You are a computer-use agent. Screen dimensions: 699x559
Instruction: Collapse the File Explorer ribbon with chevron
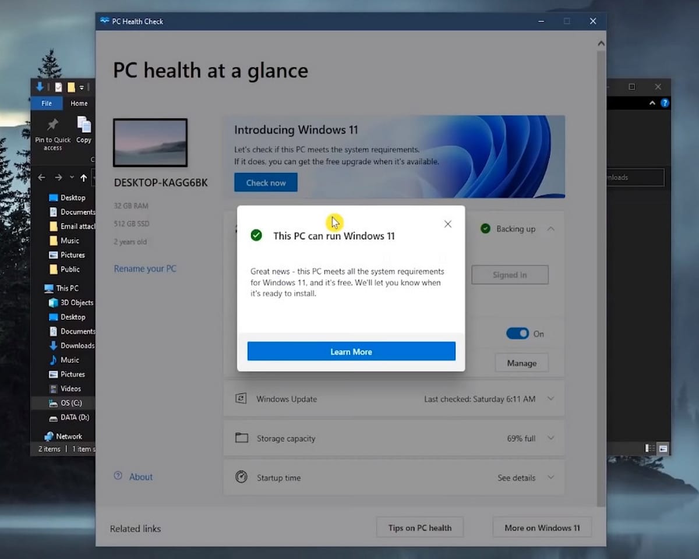pyautogui.click(x=652, y=103)
